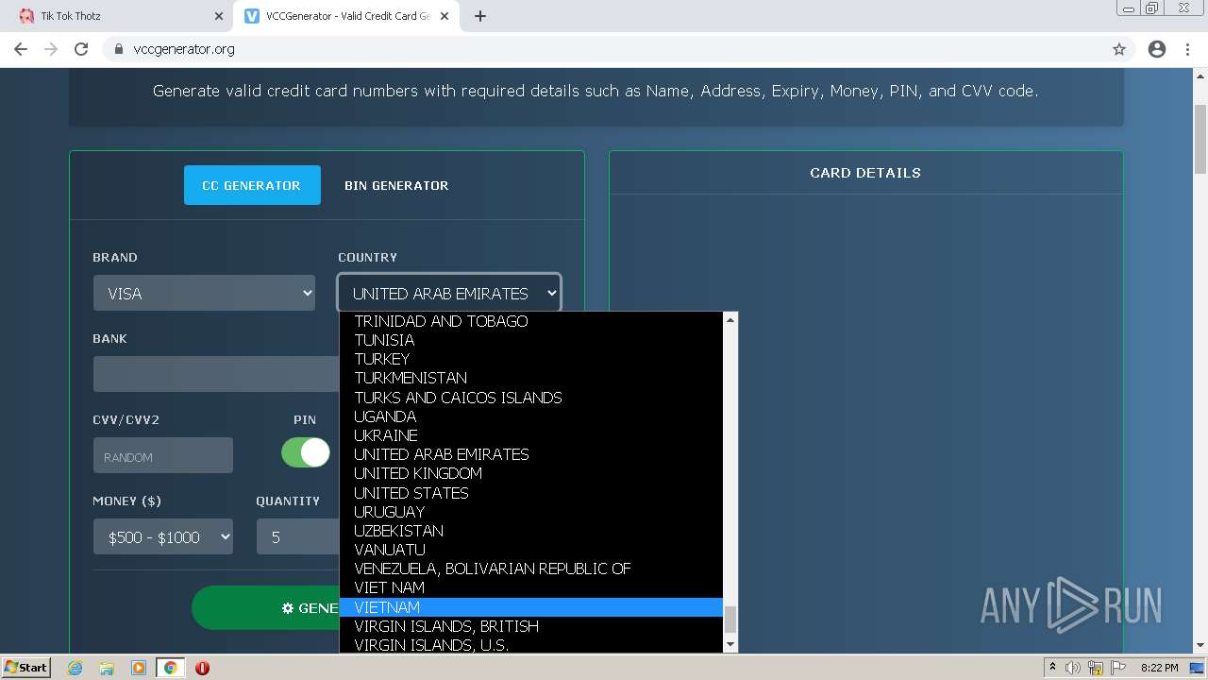The image size is (1208, 680).
Task: Open Internet Explorer from the taskbar
Action: point(75,668)
